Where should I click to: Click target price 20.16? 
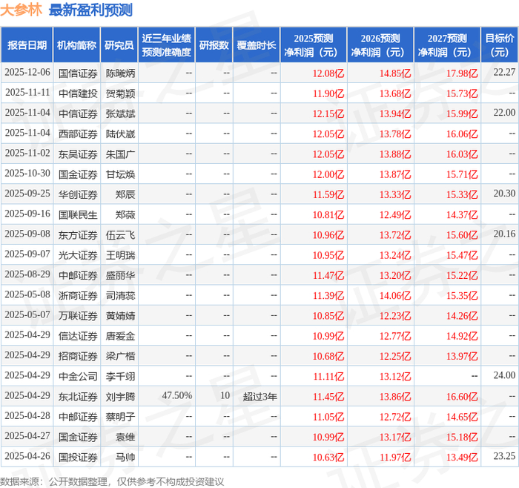tap(504, 234)
